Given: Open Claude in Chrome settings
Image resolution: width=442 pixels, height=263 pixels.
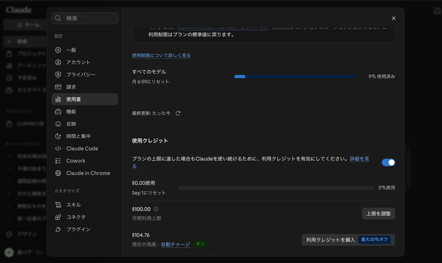Looking at the screenshot, I should [x=85, y=173].
